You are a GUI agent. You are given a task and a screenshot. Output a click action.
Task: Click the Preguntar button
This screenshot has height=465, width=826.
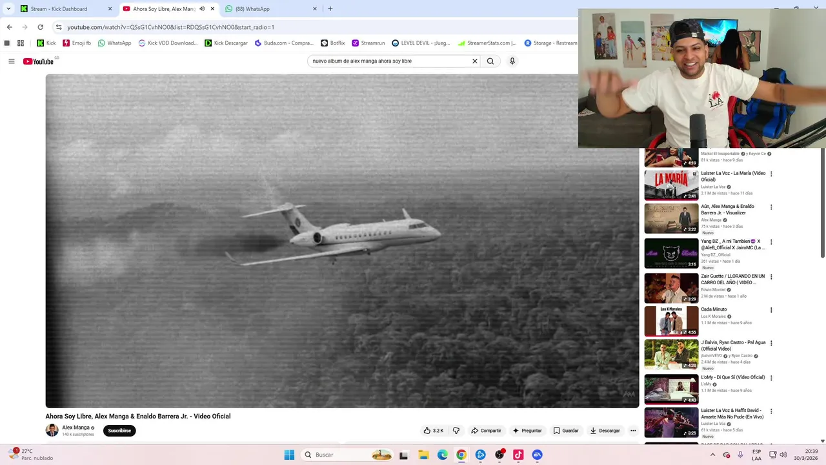click(527, 431)
